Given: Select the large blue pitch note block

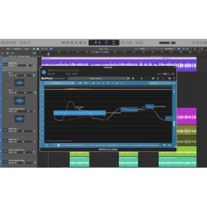Looking at the screenshot, I should pos(80,113).
